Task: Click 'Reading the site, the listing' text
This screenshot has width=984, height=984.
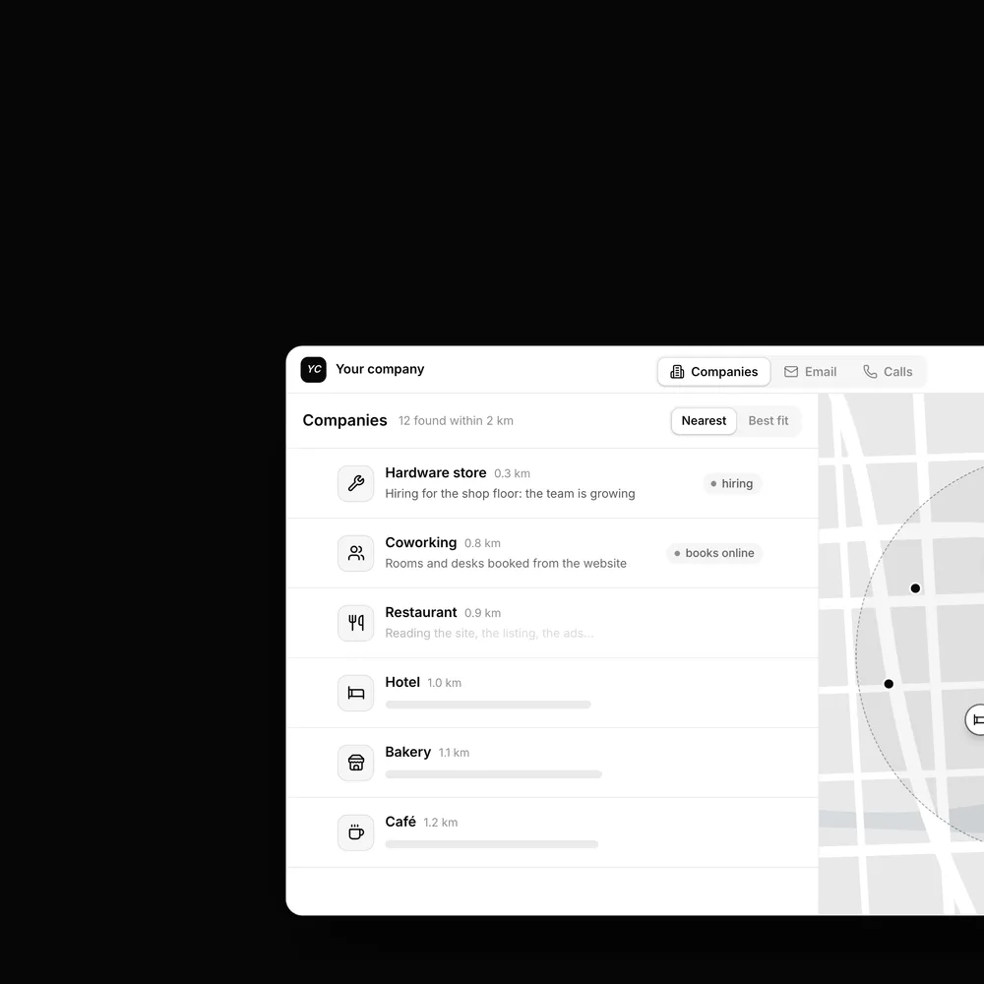Action: [x=489, y=633]
